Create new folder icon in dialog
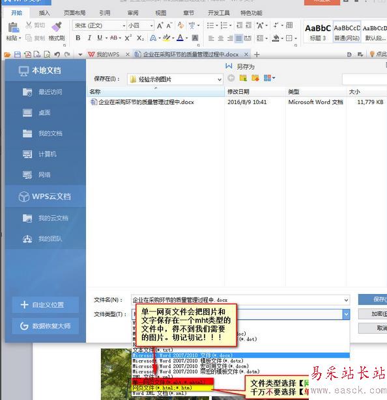387x400 pixels. click(255, 78)
